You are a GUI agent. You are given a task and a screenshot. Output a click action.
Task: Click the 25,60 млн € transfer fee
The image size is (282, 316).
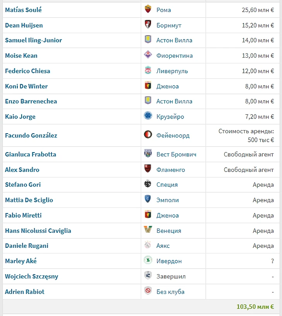click(258, 10)
